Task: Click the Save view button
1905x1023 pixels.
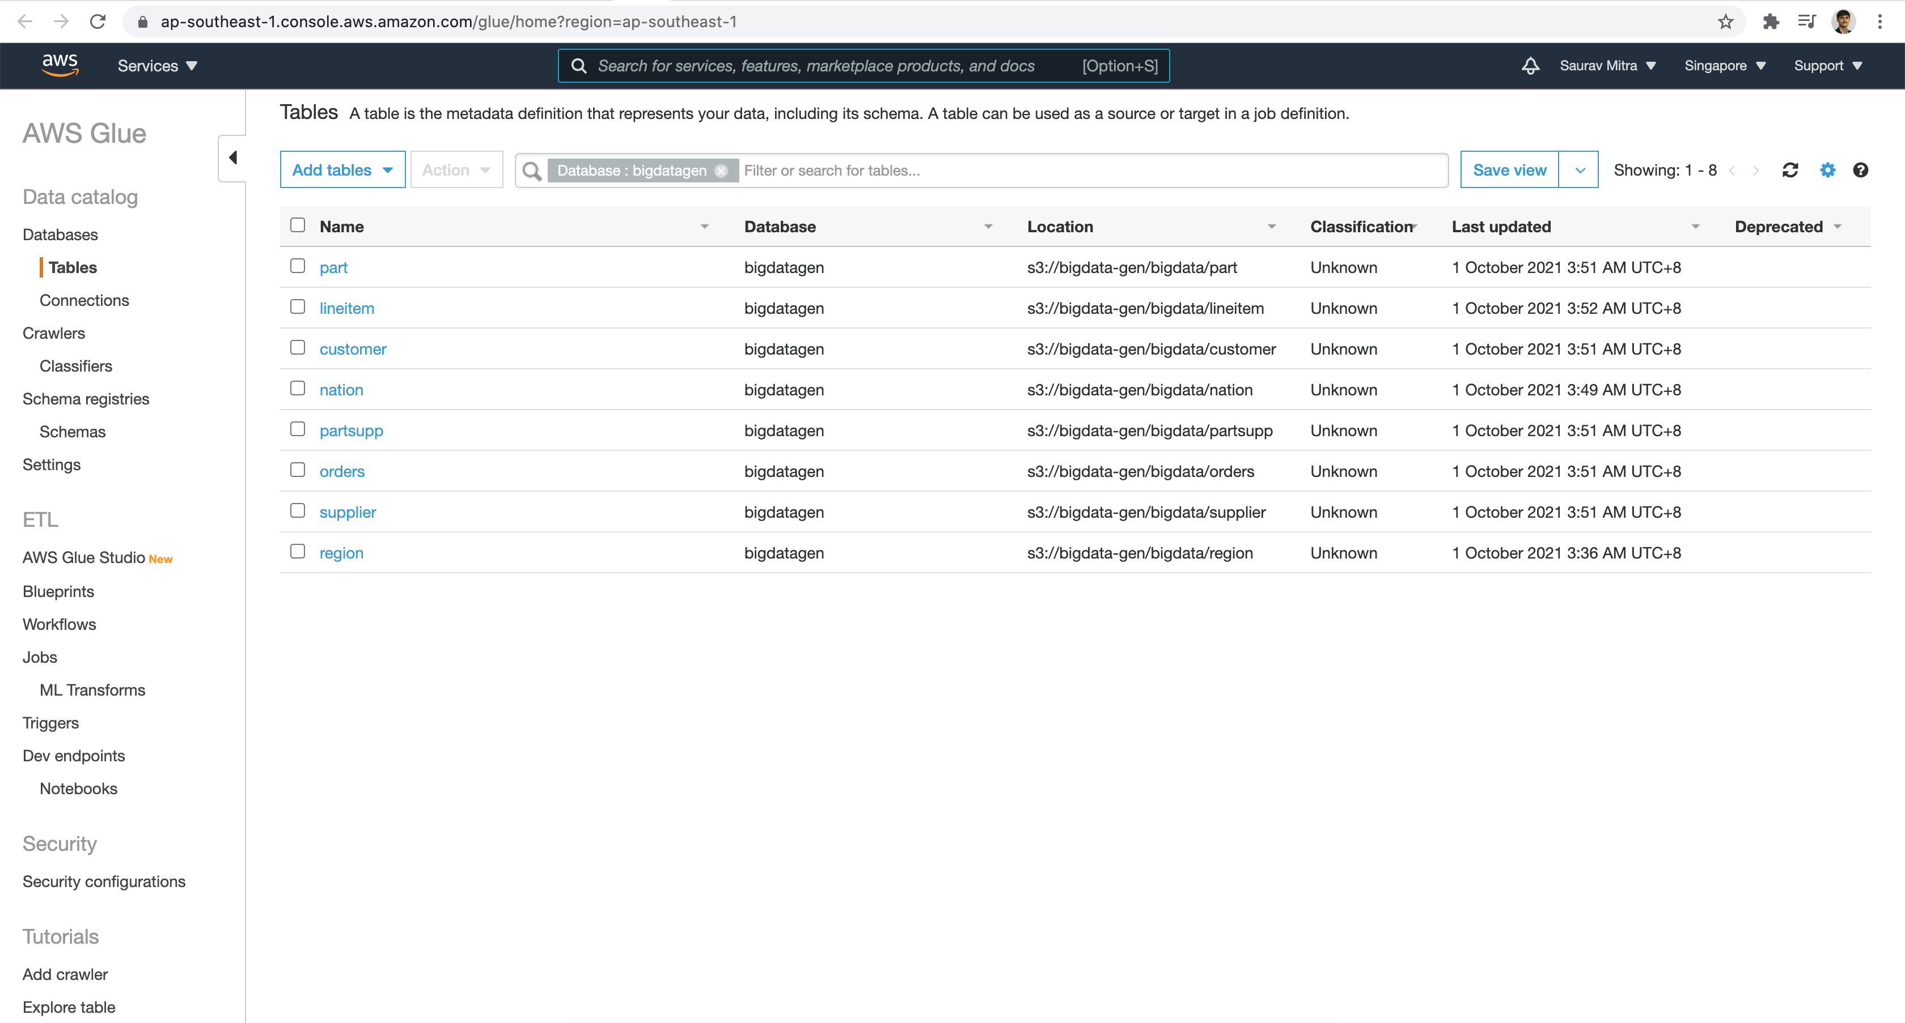Action: click(1508, 170)
